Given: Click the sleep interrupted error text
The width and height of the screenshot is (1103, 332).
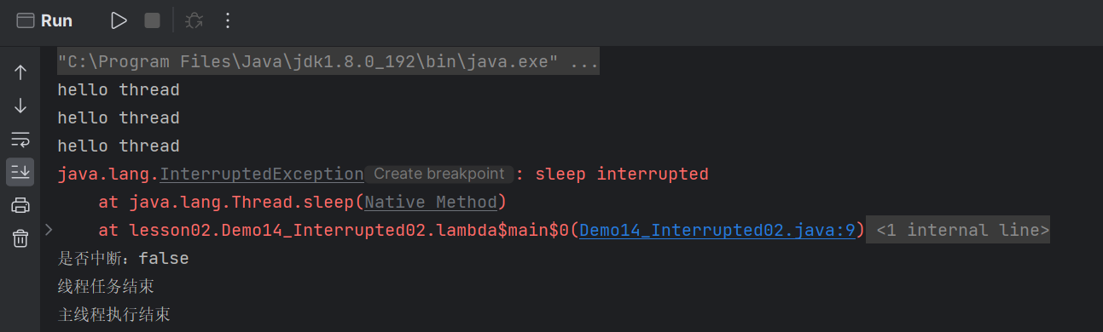Looking at the screenshot, I should [x=622, y=175].
